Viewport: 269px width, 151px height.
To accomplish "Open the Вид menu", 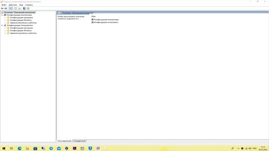I will coord(21,5).
